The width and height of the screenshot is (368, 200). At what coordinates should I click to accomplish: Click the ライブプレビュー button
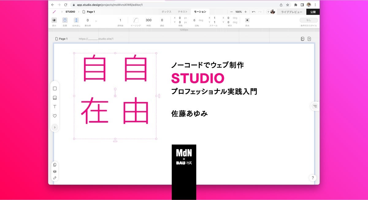pos(292,12)
